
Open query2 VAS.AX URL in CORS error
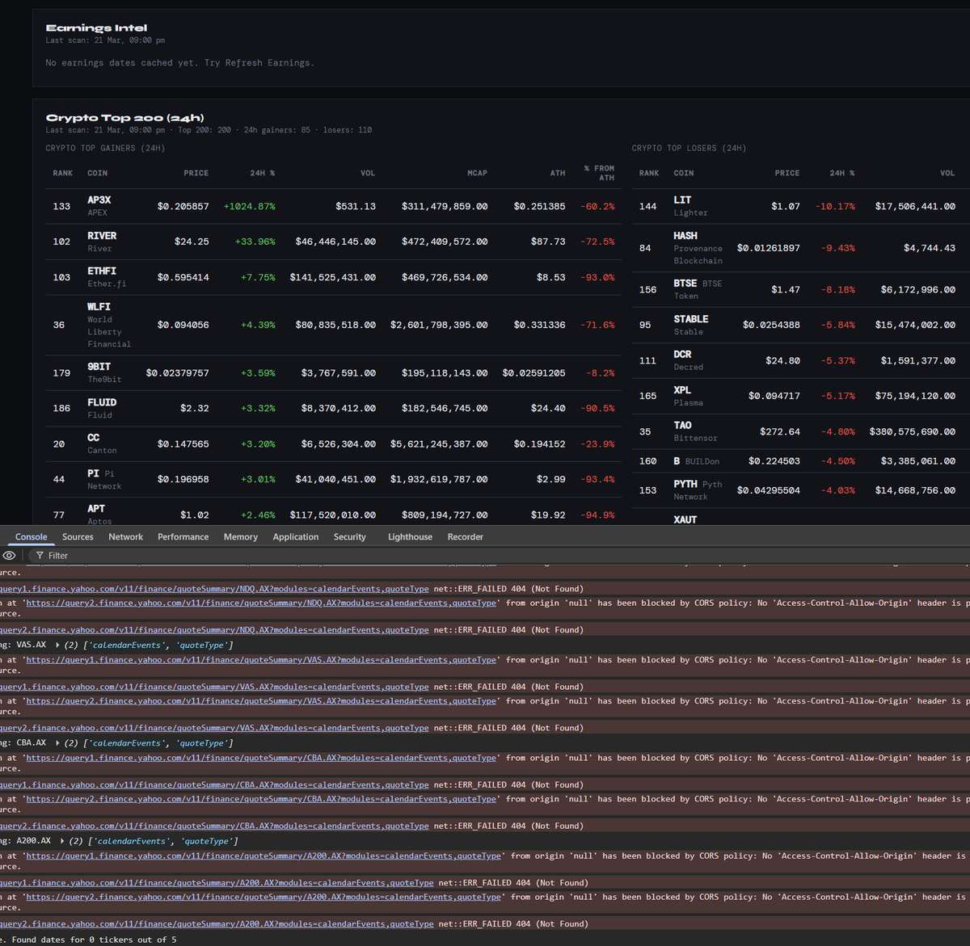[x=261, y=701]
